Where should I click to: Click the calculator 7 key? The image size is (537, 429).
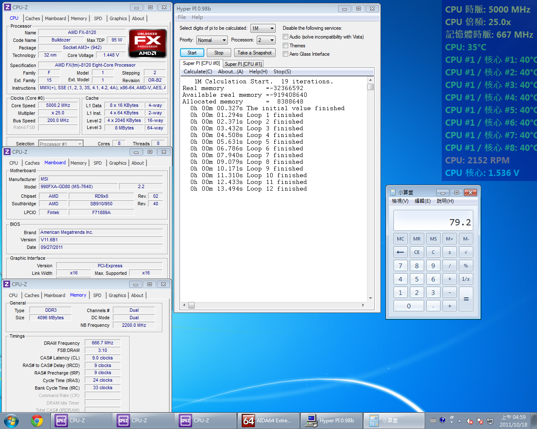point(400,266)
